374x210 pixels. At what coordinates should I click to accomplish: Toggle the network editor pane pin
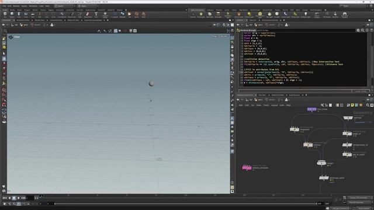pyautogui.click(x=368, y=100)
